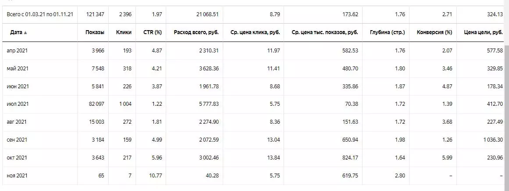Select the окт 2021 date cell
509x191 pixels.
[x=18, y=157]
